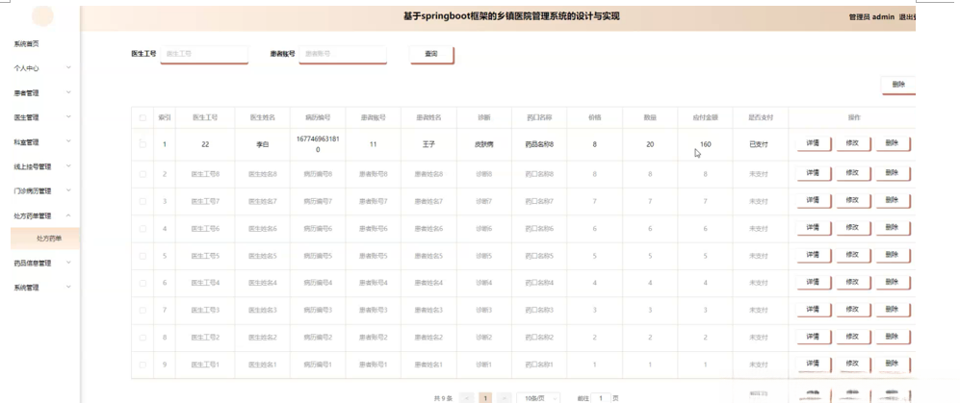This screenshot has height=403, width=960.
Task: Go to previous page arrow in pagination
Action: [x=466, y=398]
